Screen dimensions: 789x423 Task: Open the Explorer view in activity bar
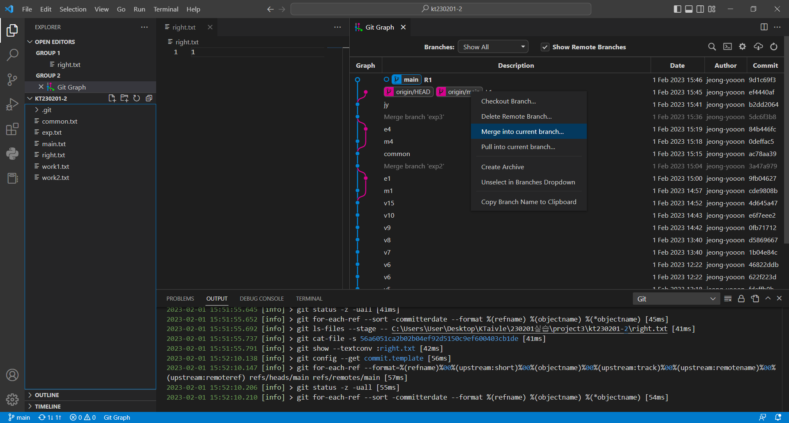(x=12, y=30)
